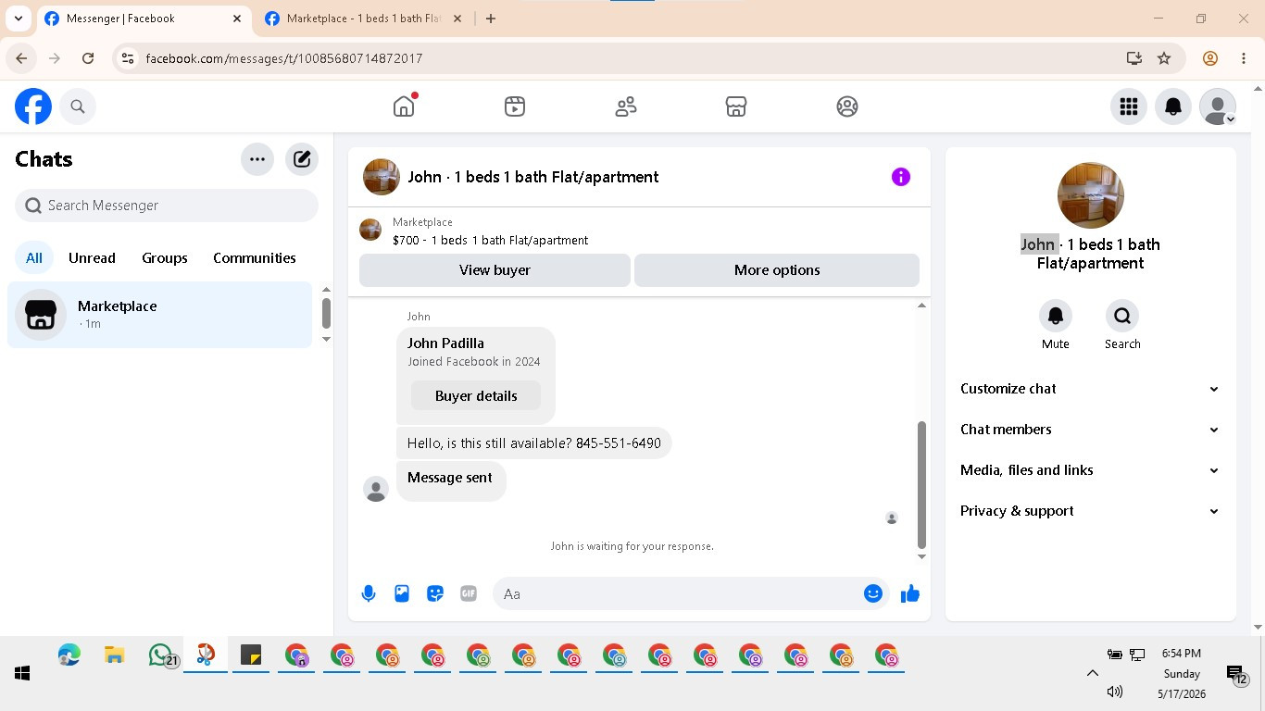Switch to the Groups chats filter
The image size is (1265, 711).
coord(165,258)
